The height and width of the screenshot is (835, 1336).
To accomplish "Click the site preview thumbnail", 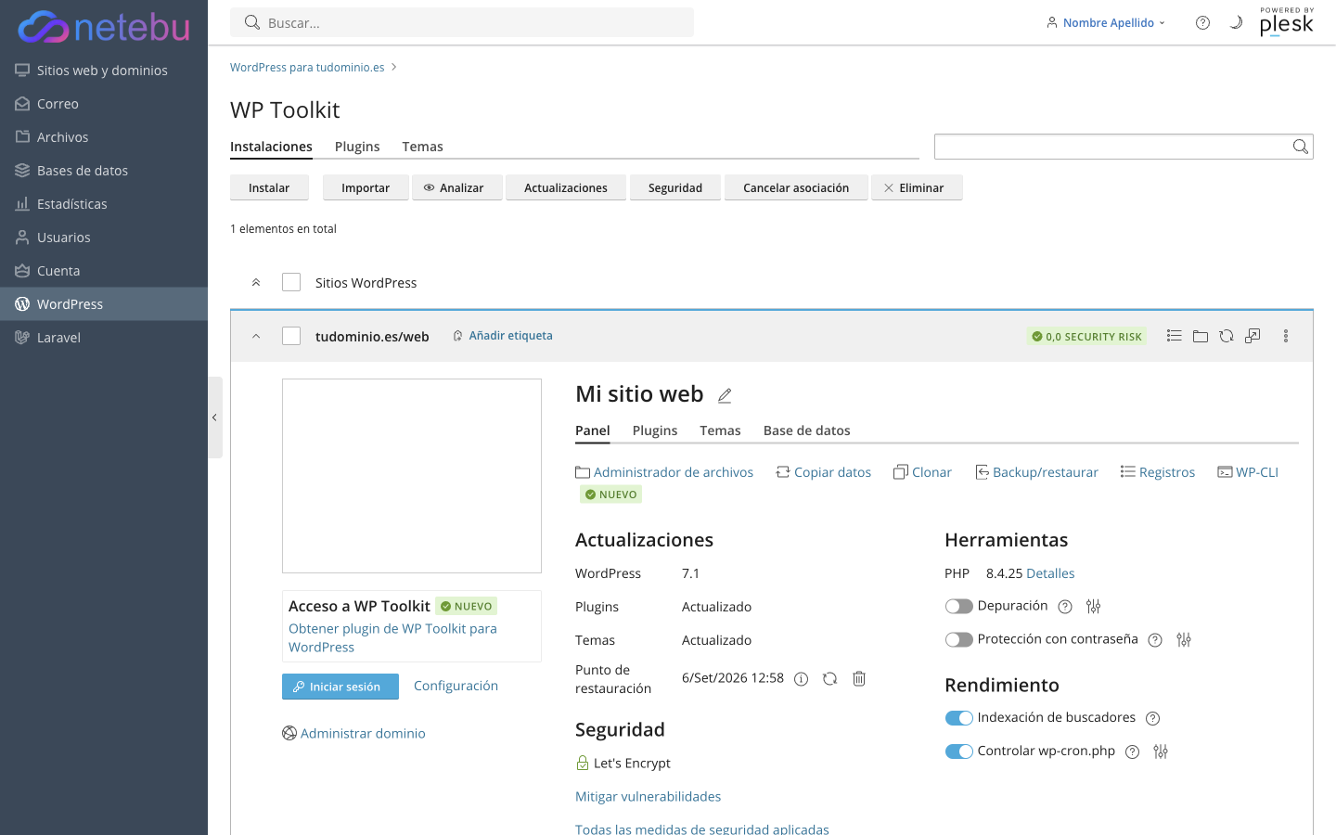I will coord(412,476).
